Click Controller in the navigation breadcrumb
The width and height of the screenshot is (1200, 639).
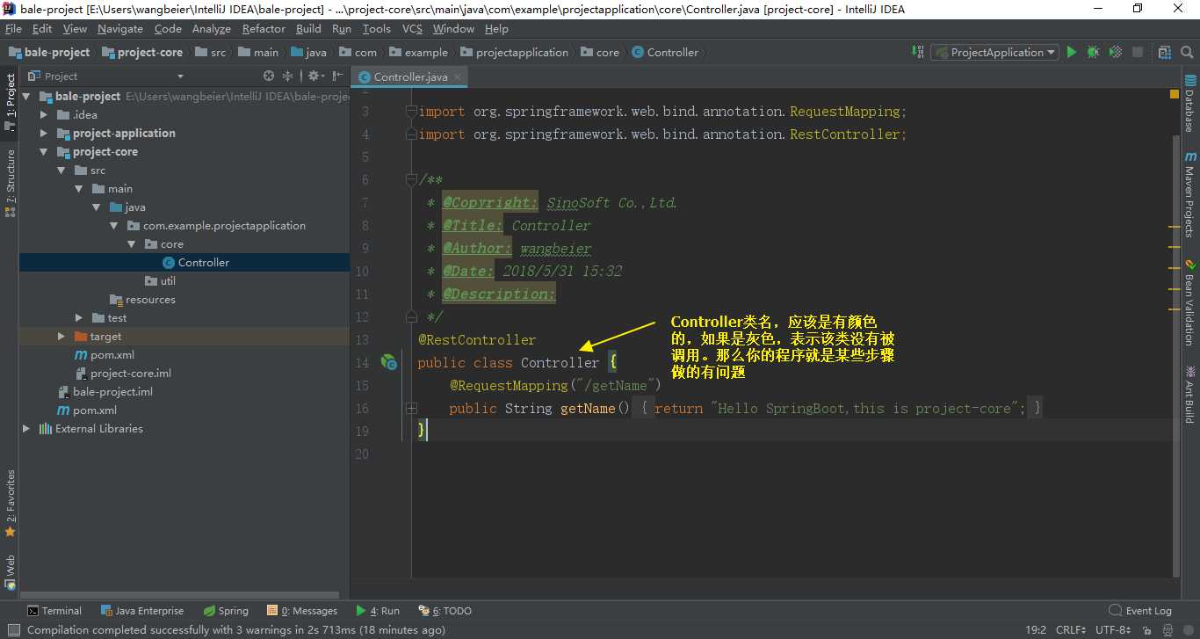click(x=665, y=52)
